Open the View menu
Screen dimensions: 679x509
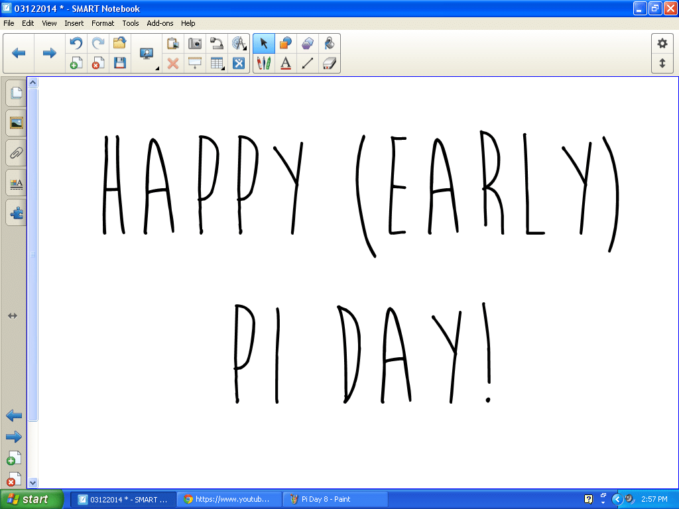pos(49,23)
